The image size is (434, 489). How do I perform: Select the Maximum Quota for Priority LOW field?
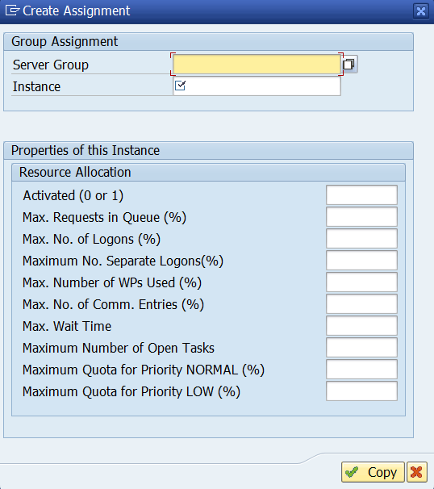pos(361,391)
